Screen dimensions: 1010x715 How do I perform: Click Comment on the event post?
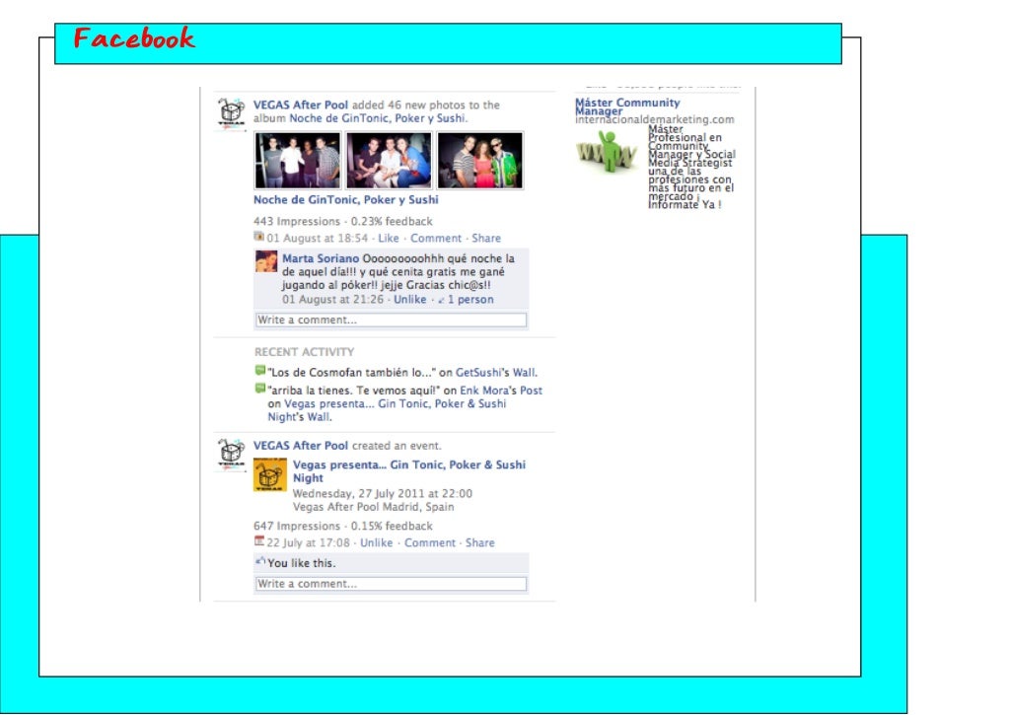coord(430,542)
